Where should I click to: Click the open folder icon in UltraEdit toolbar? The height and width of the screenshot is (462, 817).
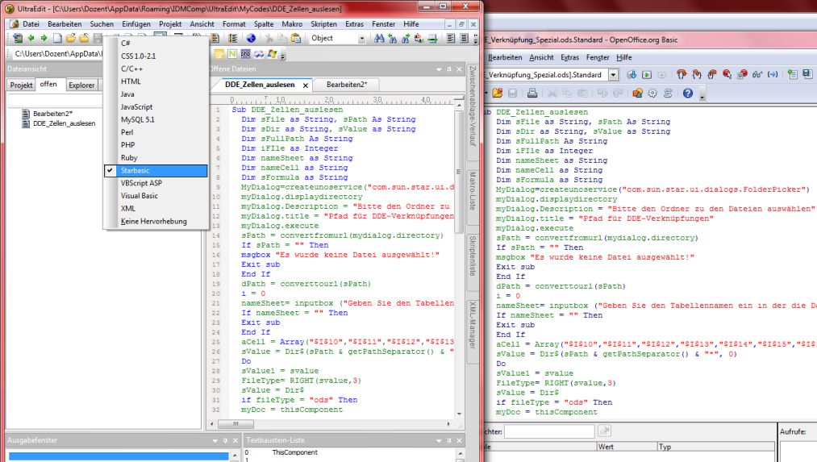tap(70, 38)
